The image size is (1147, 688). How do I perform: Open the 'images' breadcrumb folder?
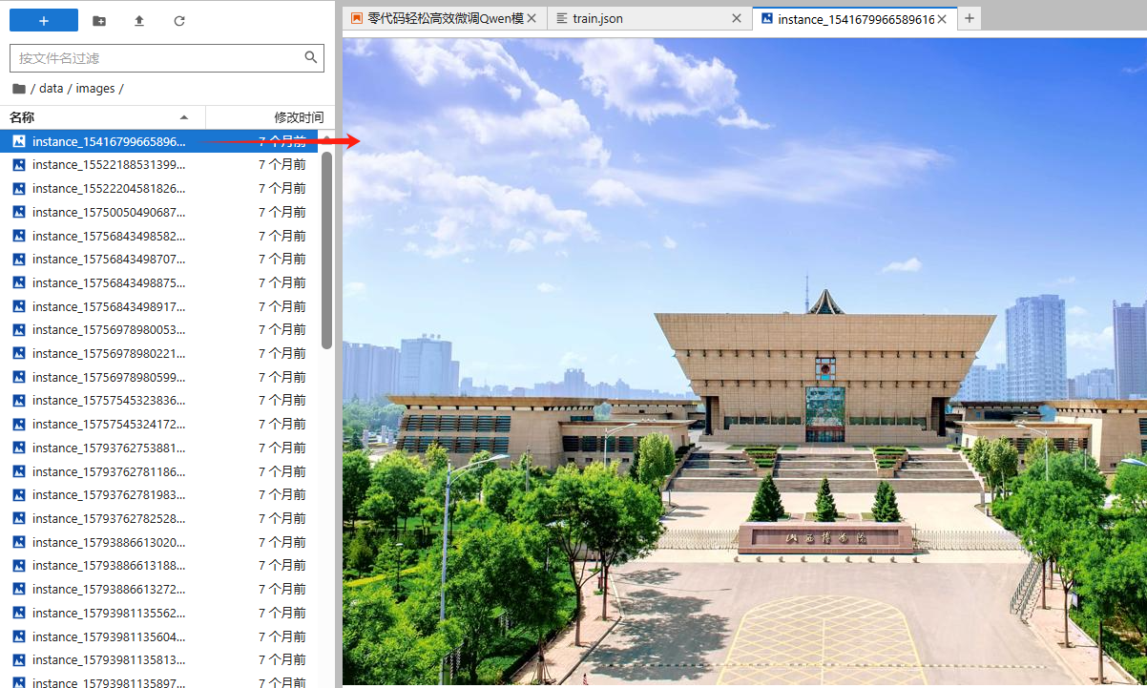[95, 89]
